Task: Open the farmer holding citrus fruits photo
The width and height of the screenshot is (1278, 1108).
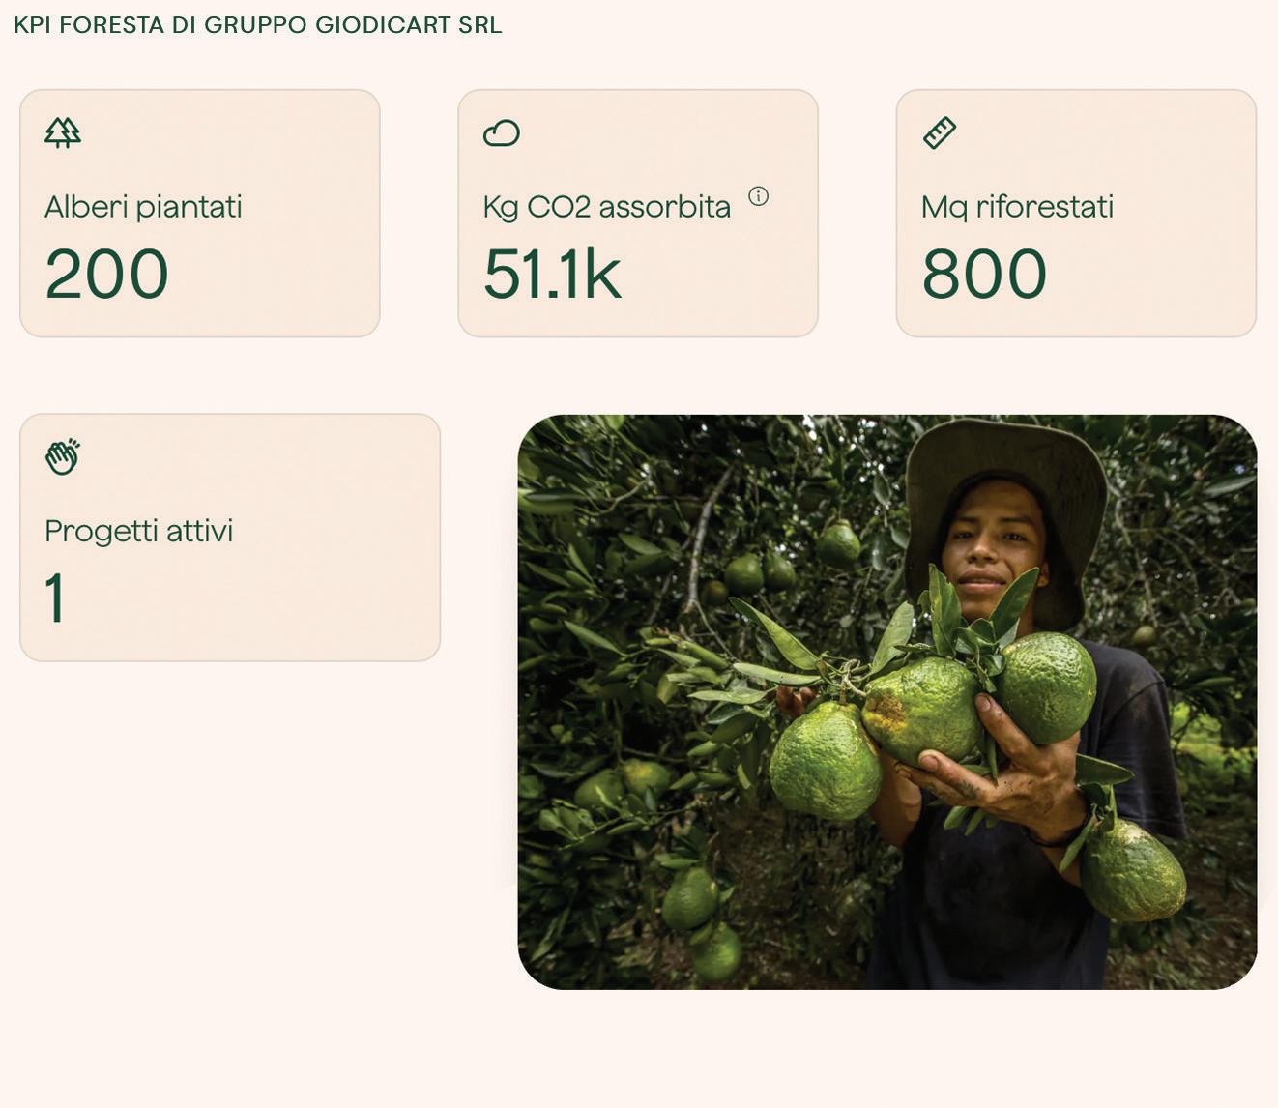Action: (887, 702)
